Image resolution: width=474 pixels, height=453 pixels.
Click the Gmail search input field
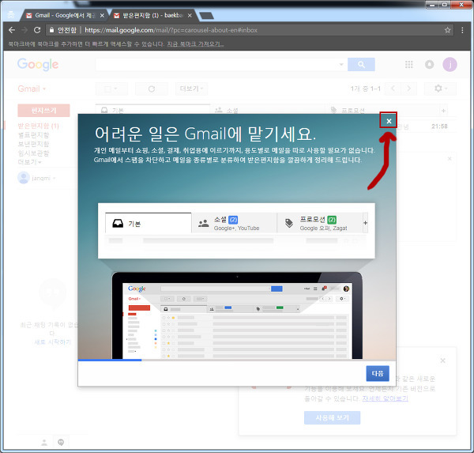216,65
